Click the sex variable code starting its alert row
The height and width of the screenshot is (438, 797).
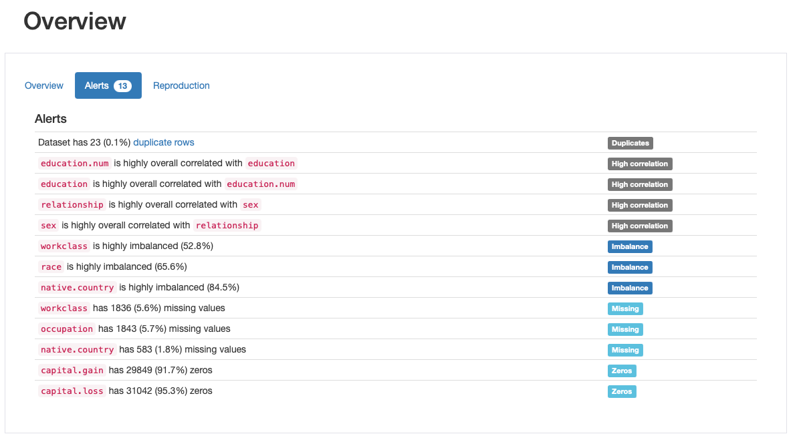pos(49,226)
